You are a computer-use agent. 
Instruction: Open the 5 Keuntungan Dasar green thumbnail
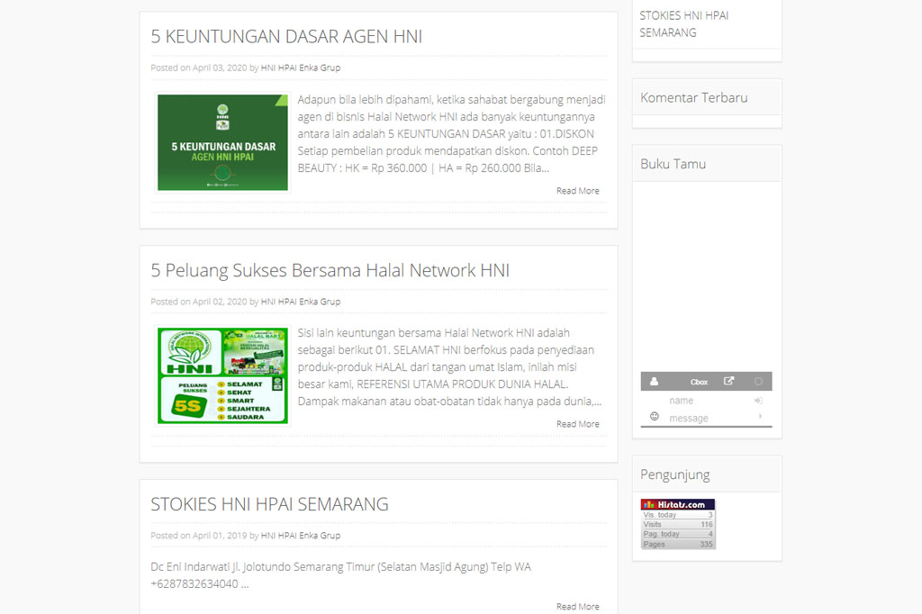[x=223, y=142]
